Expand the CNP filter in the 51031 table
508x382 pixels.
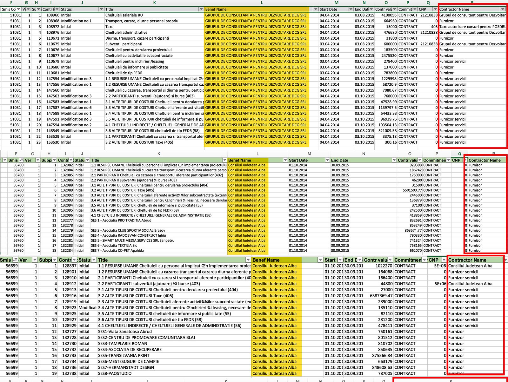pos(435,9)
